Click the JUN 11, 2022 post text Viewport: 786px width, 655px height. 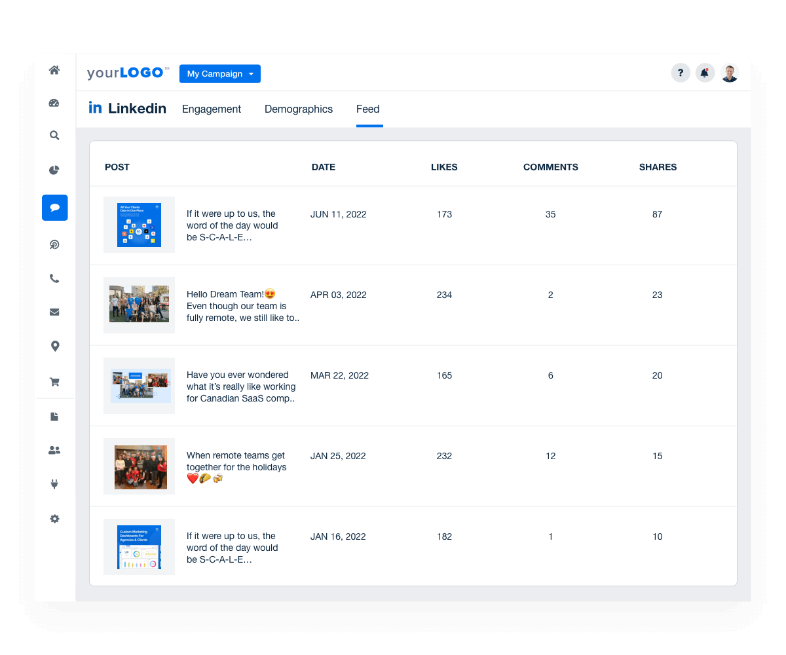[233, 225]
